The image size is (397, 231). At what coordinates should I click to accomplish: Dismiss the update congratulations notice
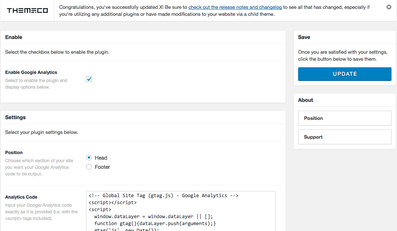(389, 7)
